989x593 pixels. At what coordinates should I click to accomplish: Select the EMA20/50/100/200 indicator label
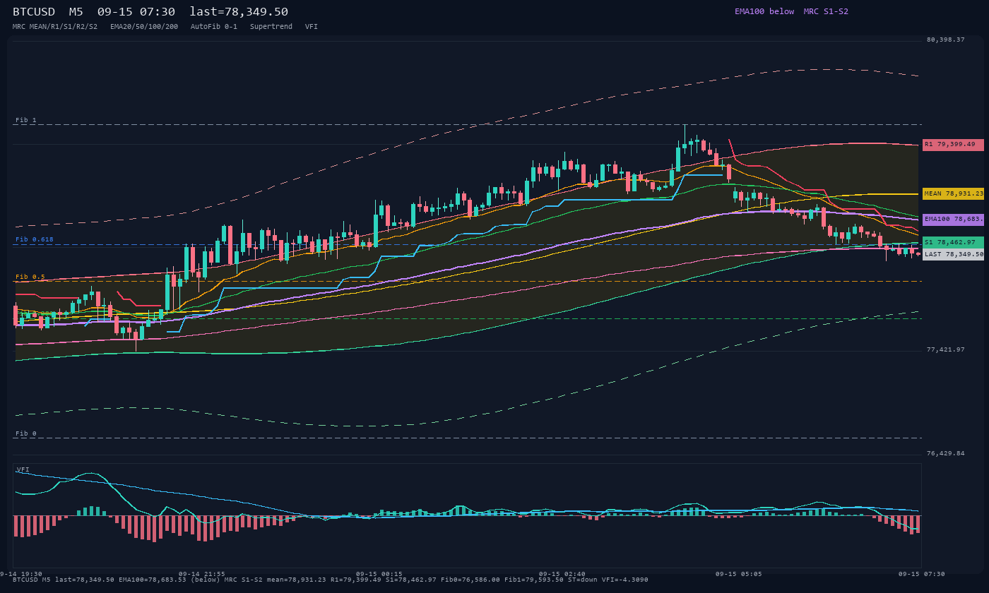click(x=144, y=26)
